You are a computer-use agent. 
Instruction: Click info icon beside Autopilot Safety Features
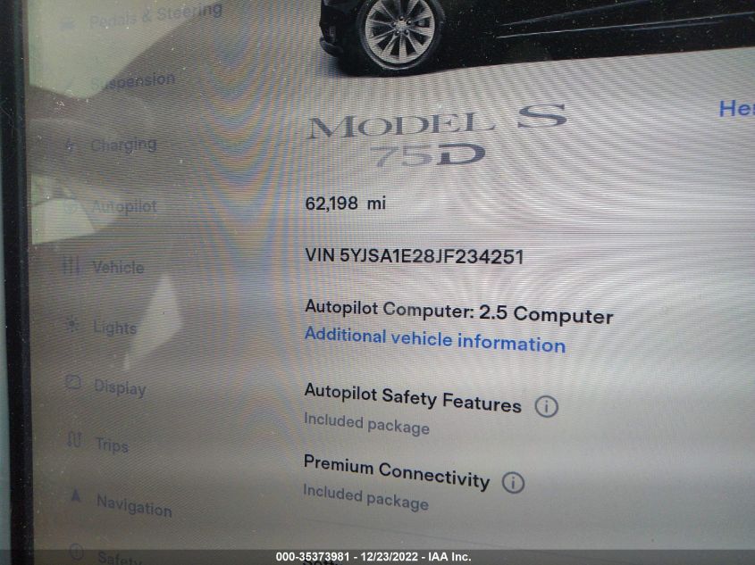[x=547, y=406]
